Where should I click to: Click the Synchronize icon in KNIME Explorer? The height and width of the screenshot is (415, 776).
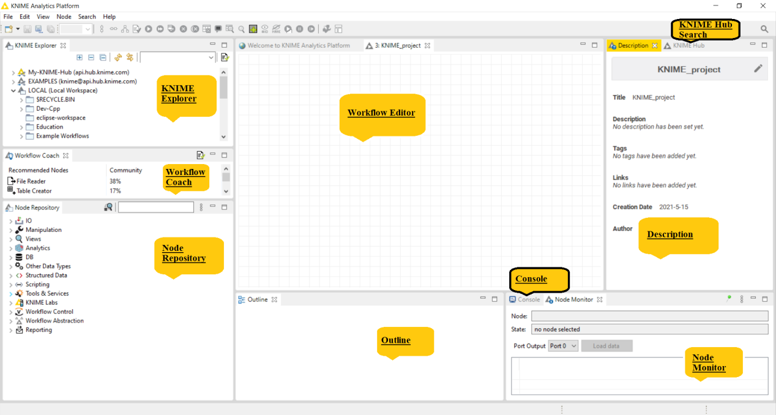[130, 58]
